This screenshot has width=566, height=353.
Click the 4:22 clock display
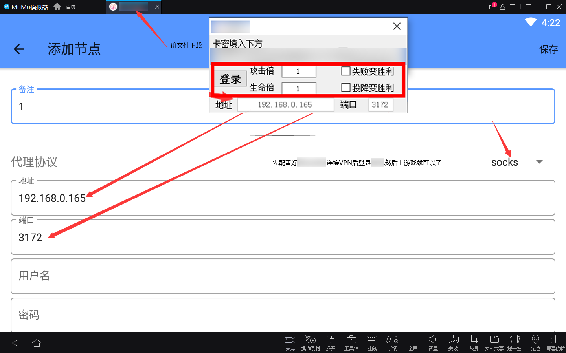(551, 23)
